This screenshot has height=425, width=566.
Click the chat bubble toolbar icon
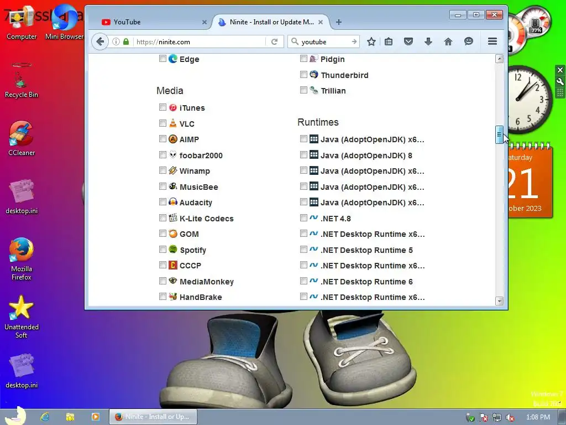(469, 42)
